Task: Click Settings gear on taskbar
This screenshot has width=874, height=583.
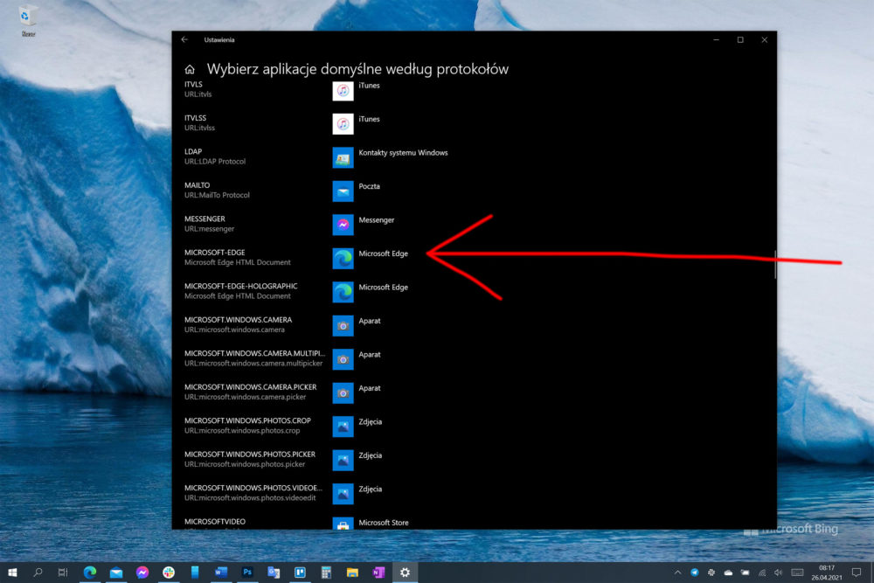Action: pos(406,573)
